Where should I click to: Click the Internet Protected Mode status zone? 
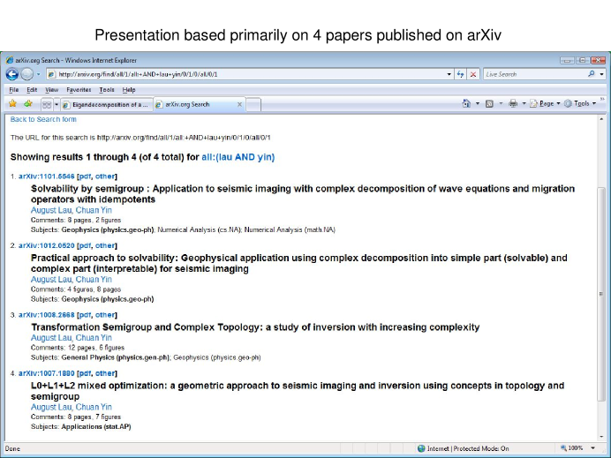[463, 448]
